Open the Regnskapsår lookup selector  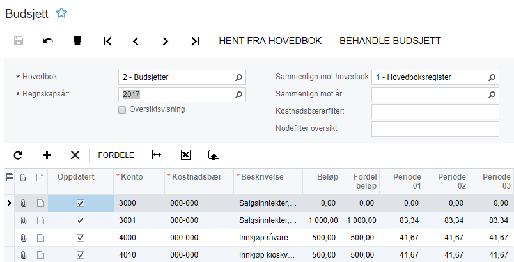tap(238, 95)
